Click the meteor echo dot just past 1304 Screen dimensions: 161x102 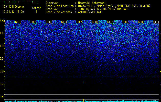tap(68, 82)
